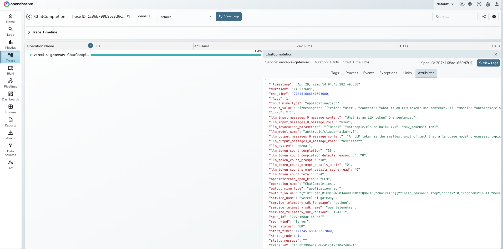Screen dimensions: 503x249
Task: Click the round handle at 0us
Action: [x=90, y=45]
